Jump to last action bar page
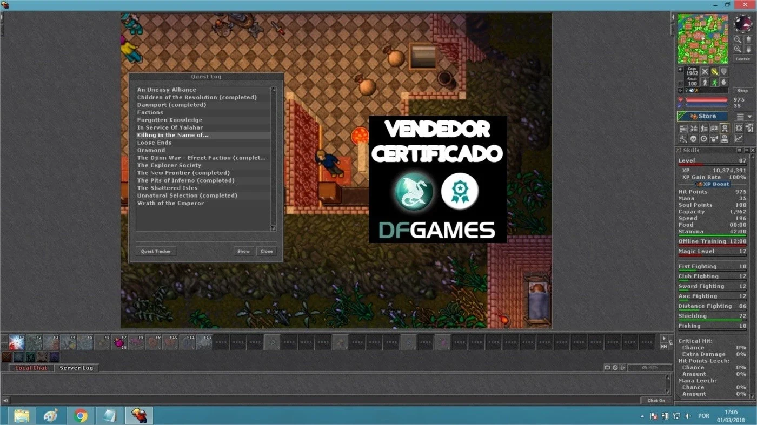Screen dimensions: 757x425 [x=664, y=347]
